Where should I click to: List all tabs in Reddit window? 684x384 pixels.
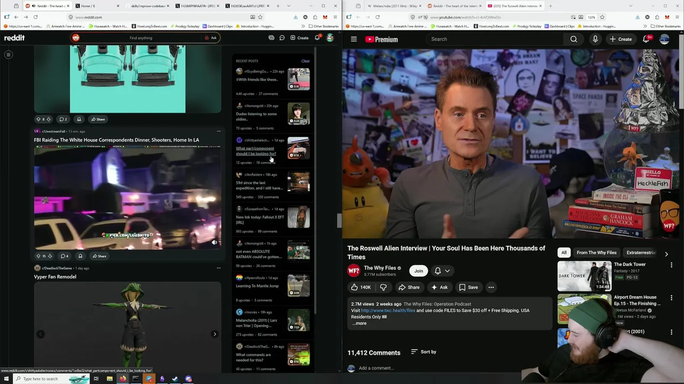point(289,6)
